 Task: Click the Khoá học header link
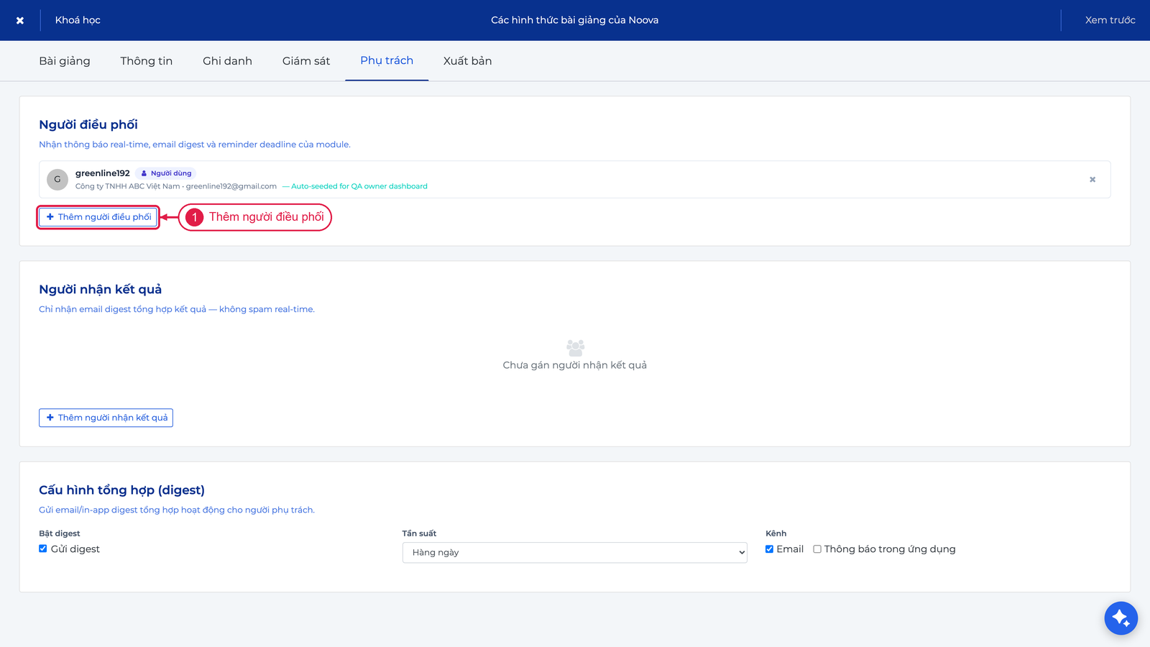pyautogui.click(x=78, y=20)
